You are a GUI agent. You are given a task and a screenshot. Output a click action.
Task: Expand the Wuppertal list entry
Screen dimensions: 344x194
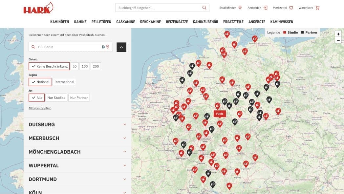[x=125, y=165]
